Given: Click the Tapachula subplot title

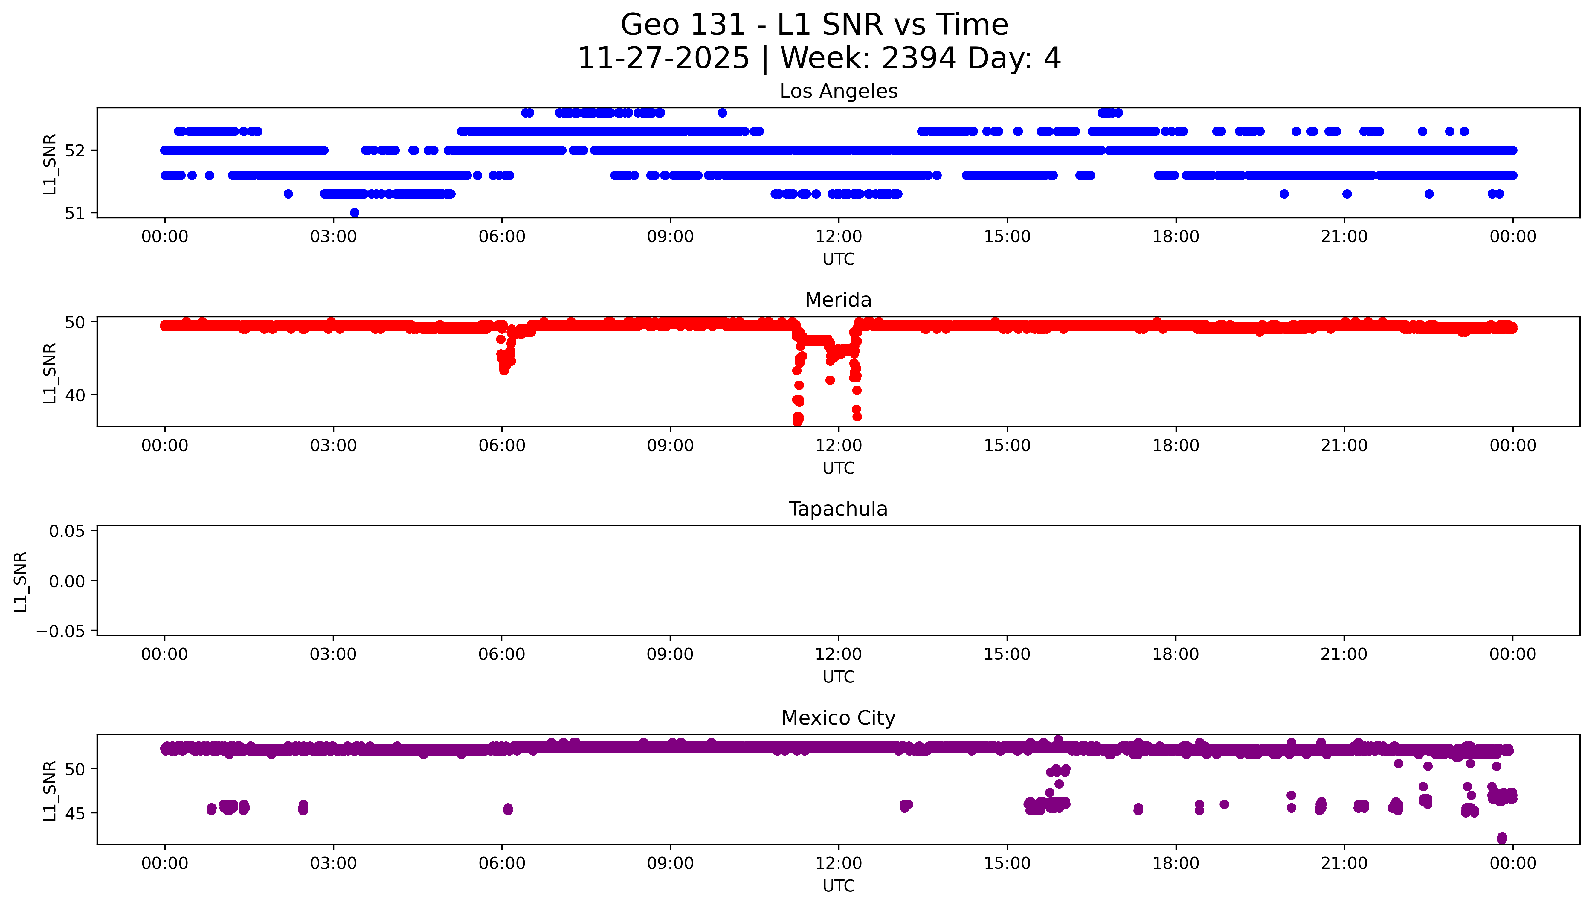Looking at the screenshot, I should click(x=838, y=509).
